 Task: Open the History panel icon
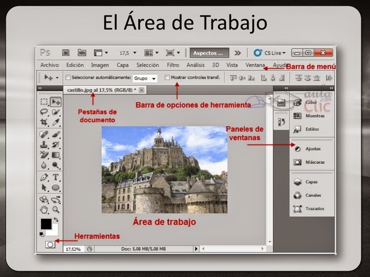click(281, 122)
